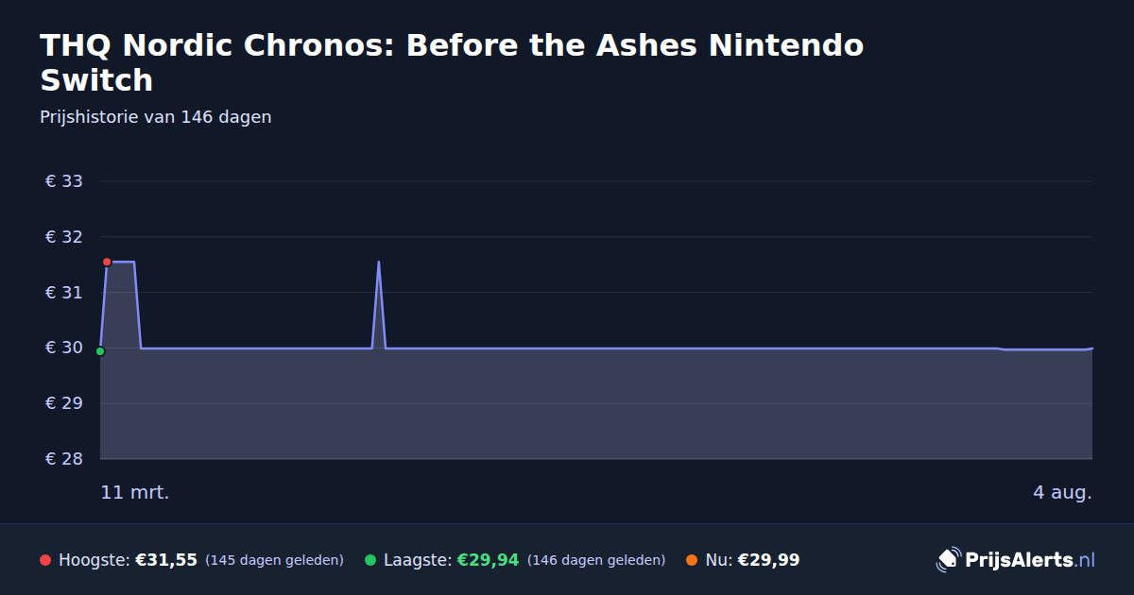Viewport: 1134px width, 595px height.
Task: Click the current price value €29,99
Action: coord(768,560)
